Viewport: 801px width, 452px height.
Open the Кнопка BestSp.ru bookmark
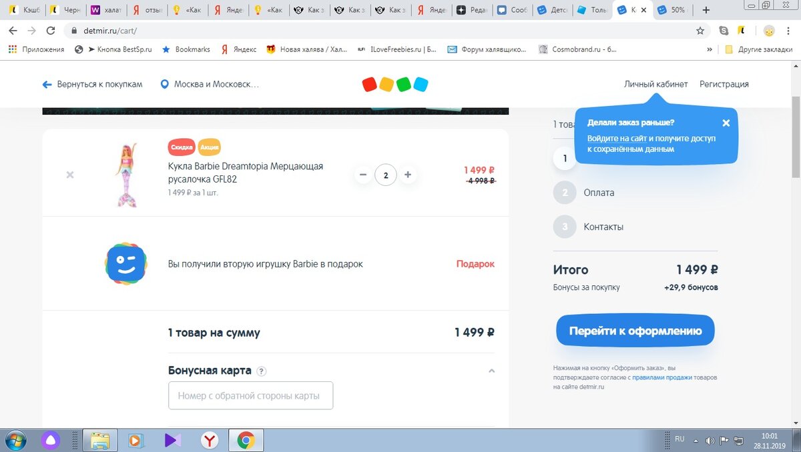coord(113,49)
